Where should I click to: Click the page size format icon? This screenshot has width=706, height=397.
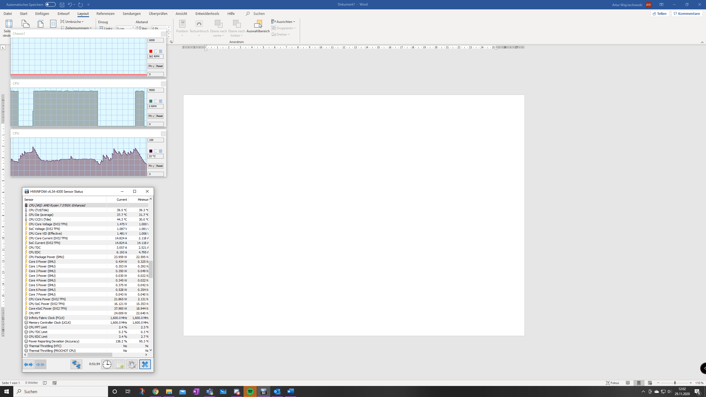[x=40, y=24]
